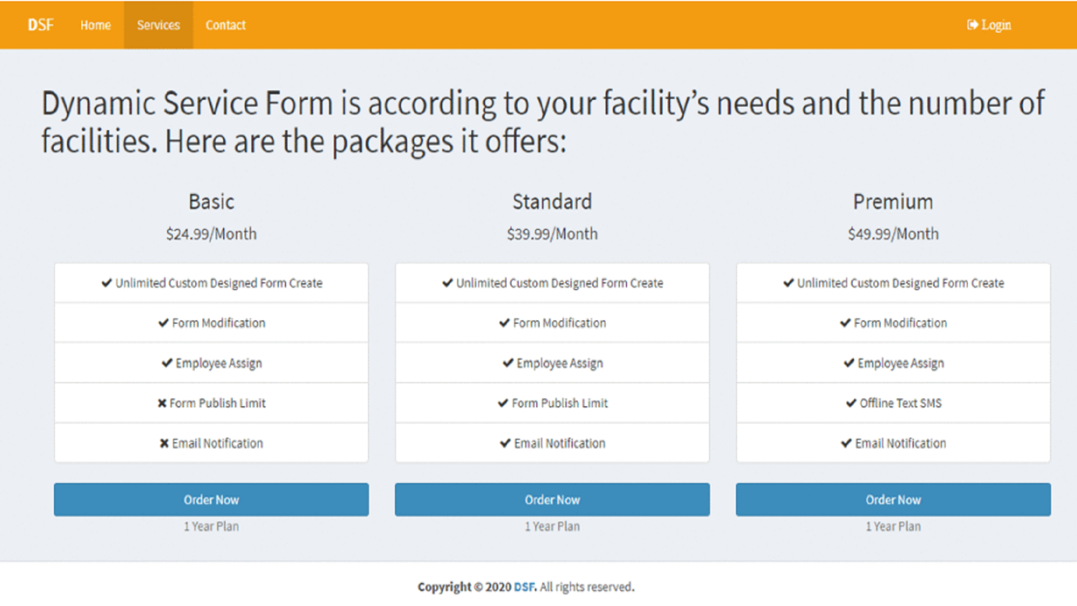The width and height of the screenshot is (1077, 606).
Task: Click Premium's Employee Assign text
Action: [901, 364]
